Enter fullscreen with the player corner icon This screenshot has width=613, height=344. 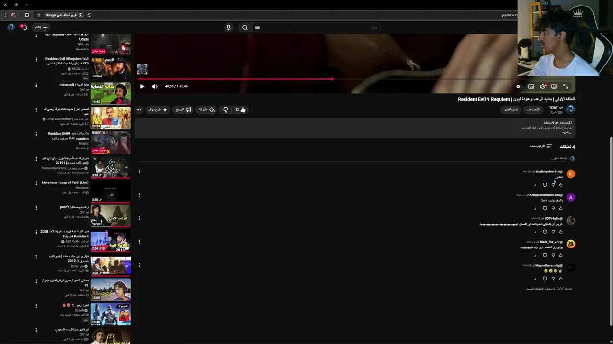pyautogui.click(x=566, y=86)
